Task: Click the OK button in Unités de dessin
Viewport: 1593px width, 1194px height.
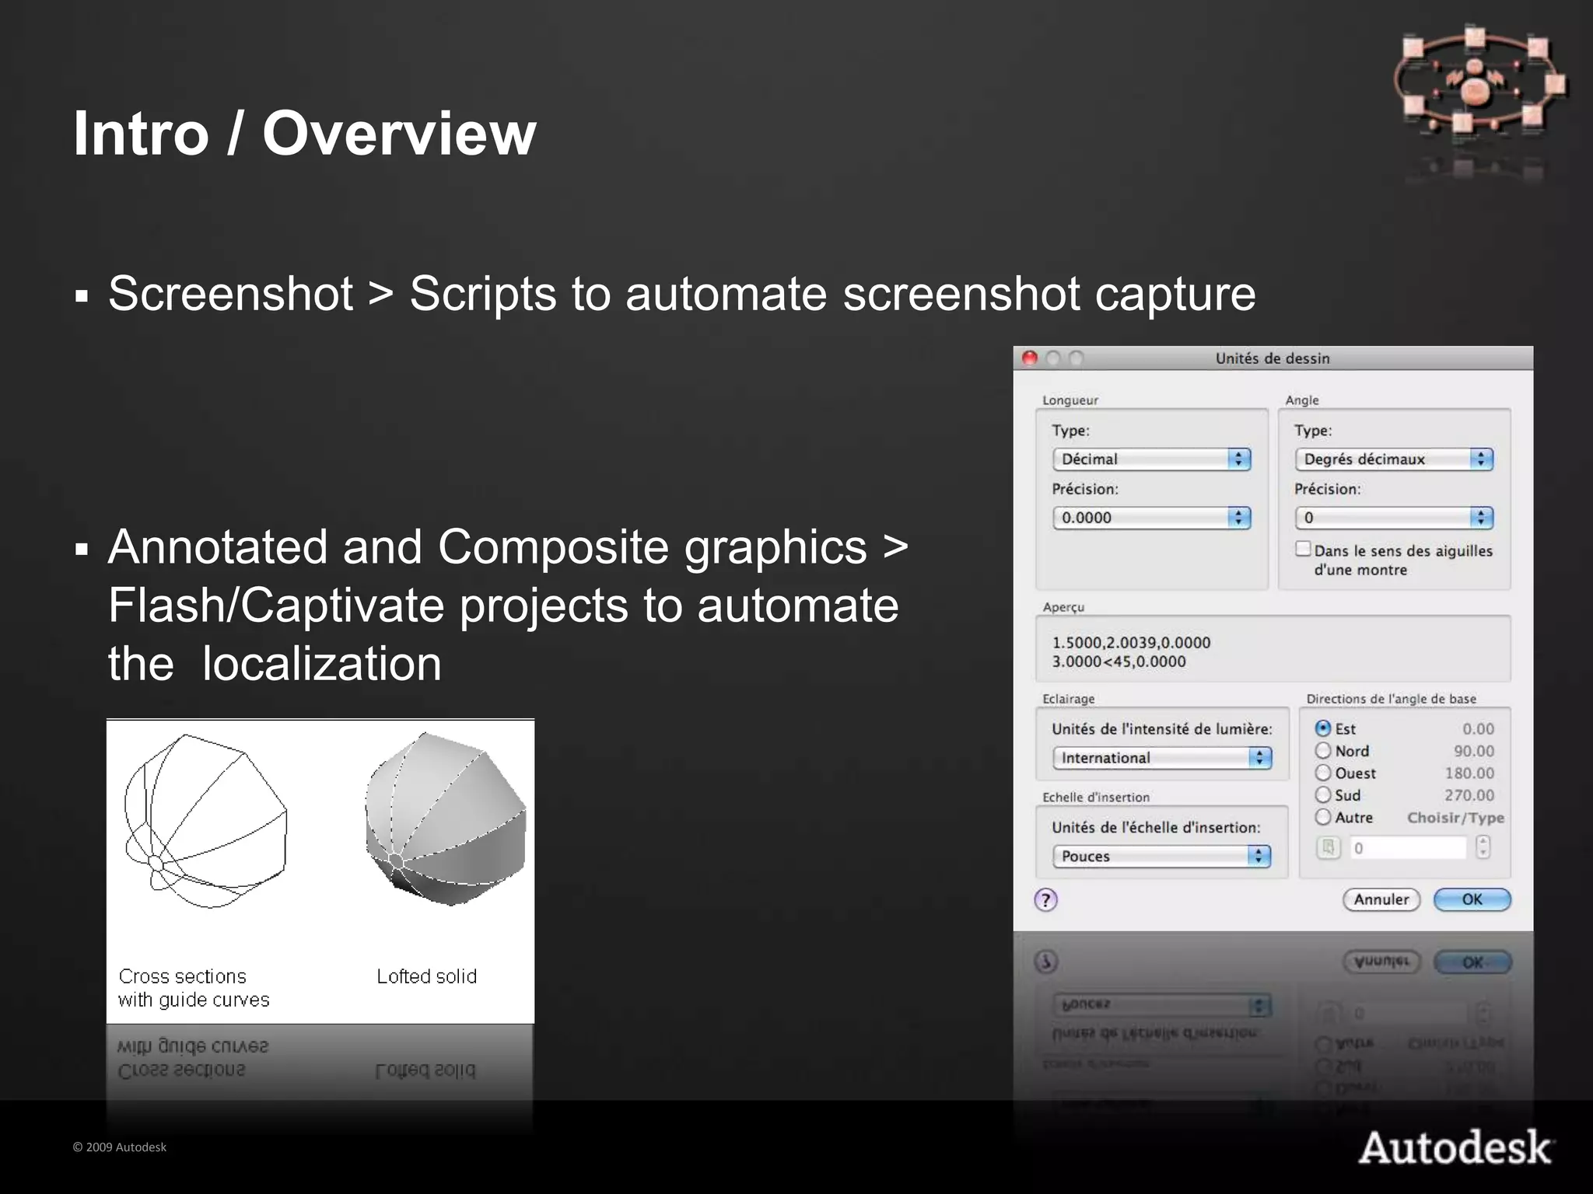Action: 1472,899
